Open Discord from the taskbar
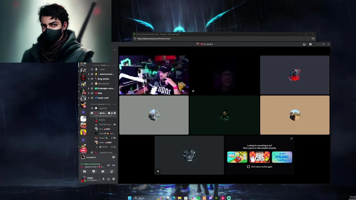 [211, 198]
